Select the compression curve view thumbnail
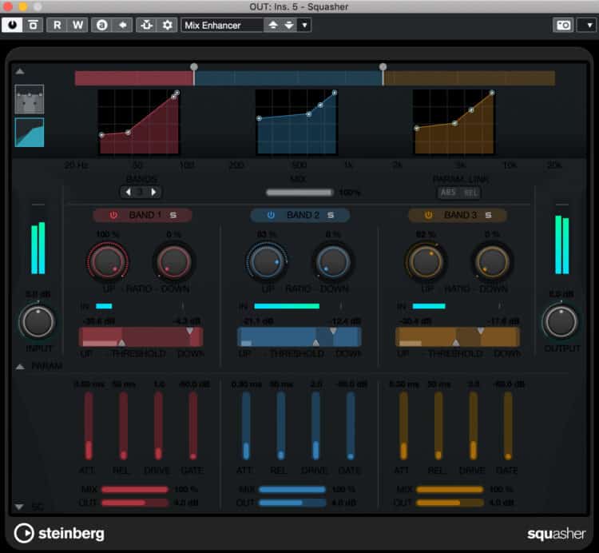 click(30, 132)
